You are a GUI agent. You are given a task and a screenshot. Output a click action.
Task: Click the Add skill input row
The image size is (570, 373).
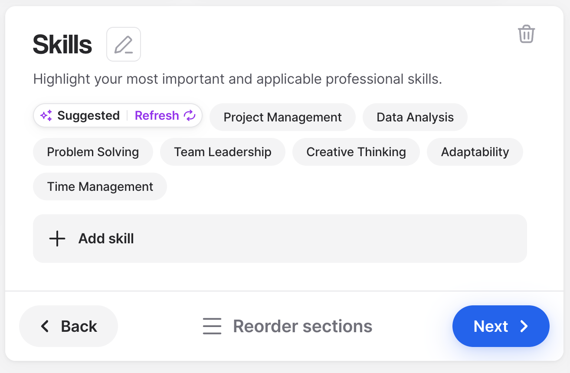click(280, 239)
